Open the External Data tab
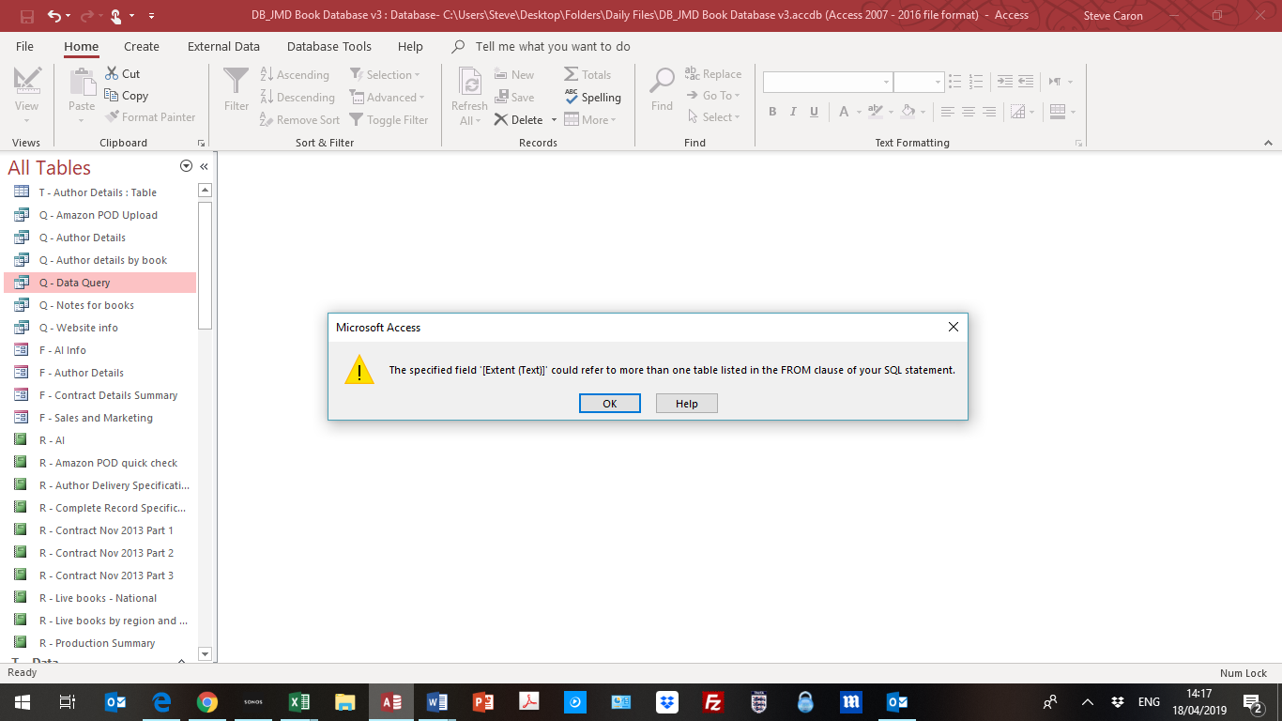Screen dimensions: 1282x721 pyautogui.click(x=223, y=46)
